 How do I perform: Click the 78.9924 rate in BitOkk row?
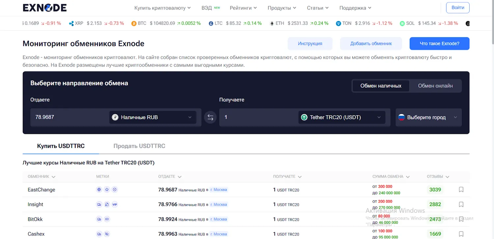[x=168, y=219]
